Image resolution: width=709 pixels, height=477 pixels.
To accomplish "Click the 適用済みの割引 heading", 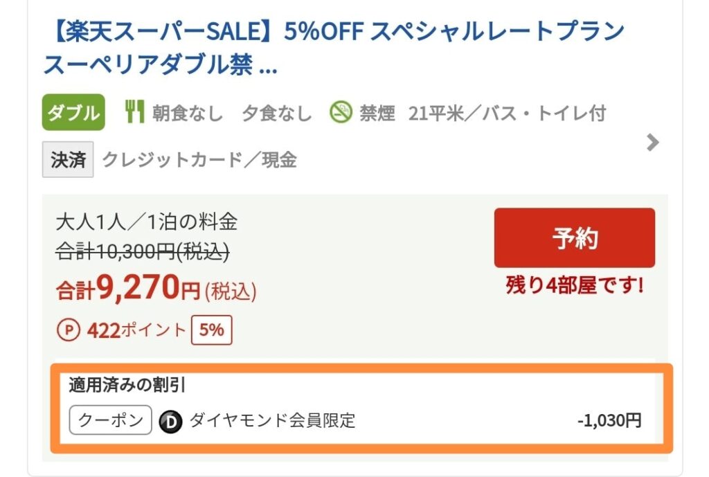I will click(127, 385).
